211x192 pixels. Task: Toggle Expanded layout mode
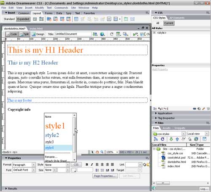click(23, 19)
